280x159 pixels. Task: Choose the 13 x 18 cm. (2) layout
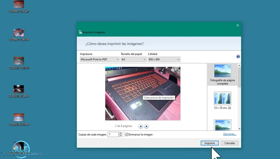[222, 101]
